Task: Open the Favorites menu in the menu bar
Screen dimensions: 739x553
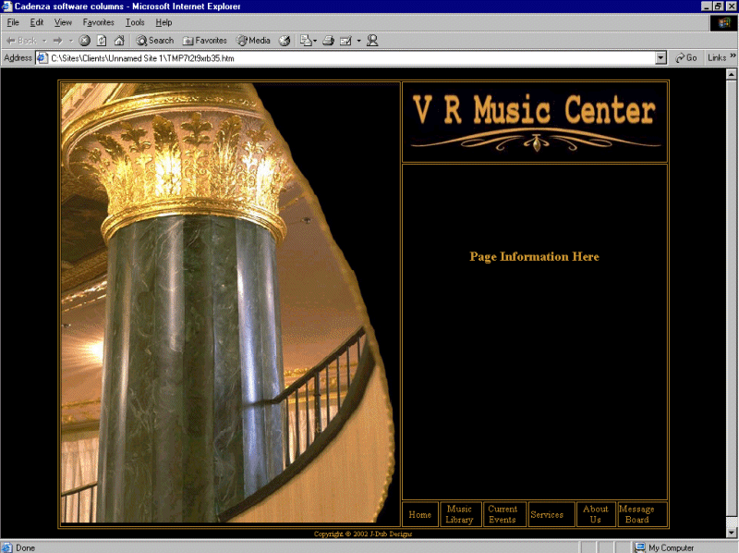Action: click(x=99, y=22)
